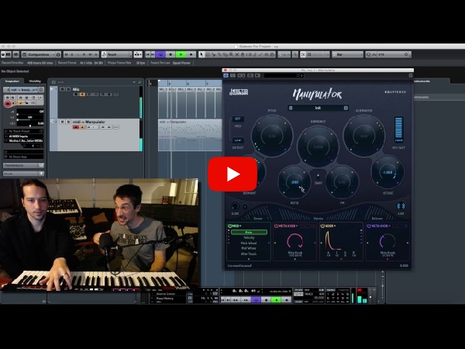Click the Record button in top toolbar
Image resolution: width=465 pixels, height=349 pixels.
(x=191, y=54)
